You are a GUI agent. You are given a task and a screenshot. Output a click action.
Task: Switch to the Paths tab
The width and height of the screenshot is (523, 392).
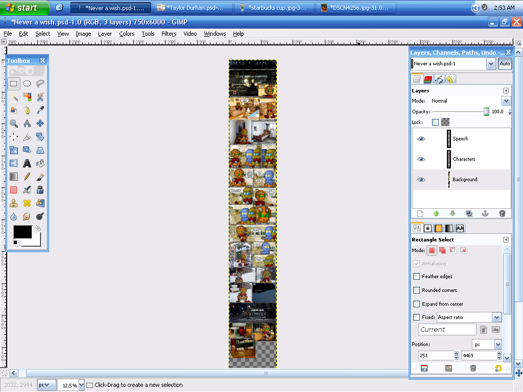click(x=439, y=79)
